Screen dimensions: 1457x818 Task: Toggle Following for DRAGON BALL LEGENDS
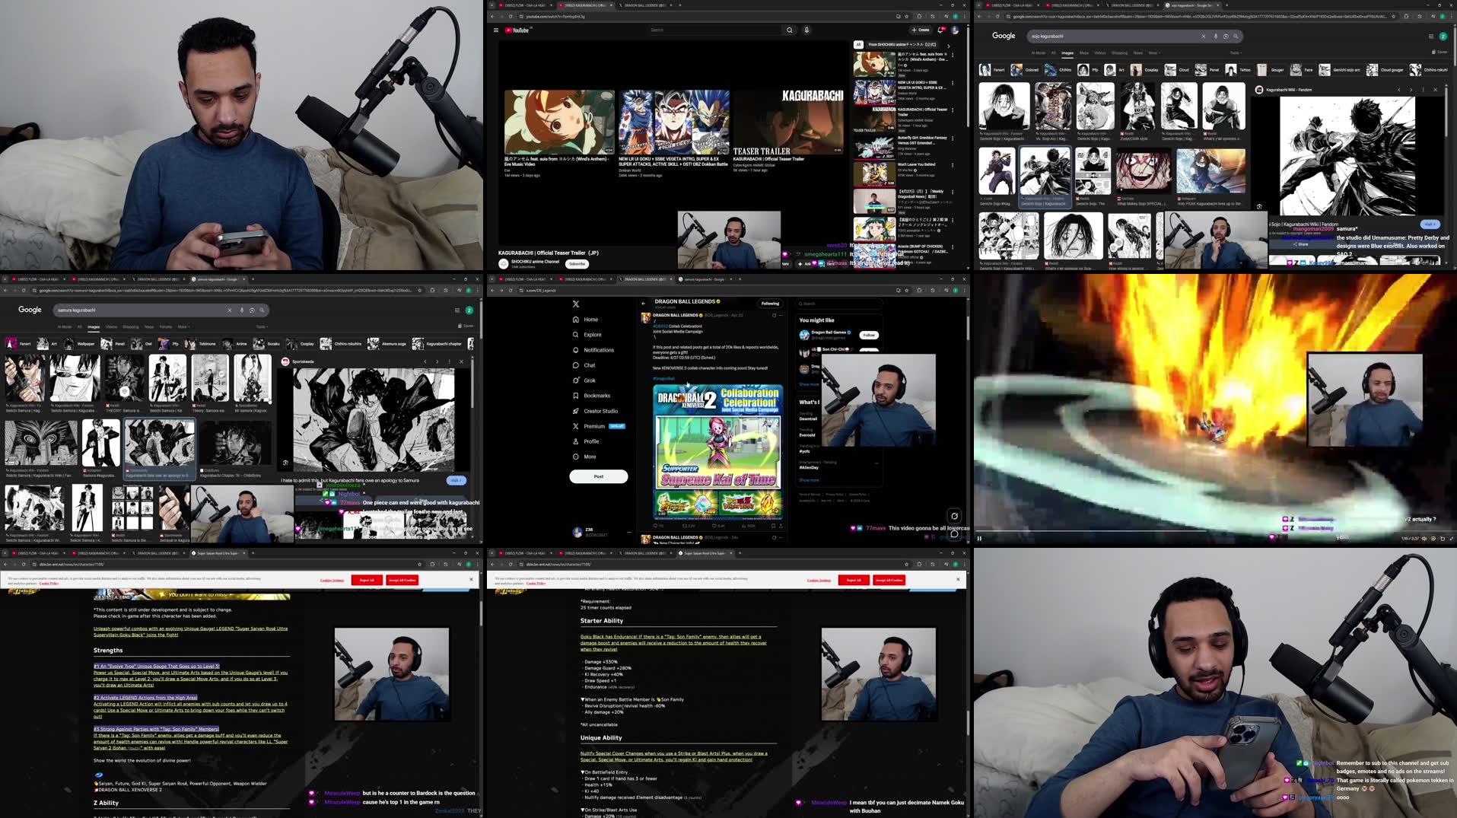pos(770,303)
